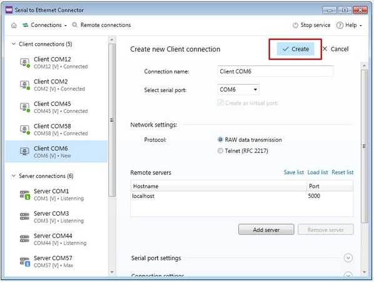Click the right panel scroll-up arrow
Viewport: 374px width, 282px height.
pyautogui.click(x=364, y=65)
